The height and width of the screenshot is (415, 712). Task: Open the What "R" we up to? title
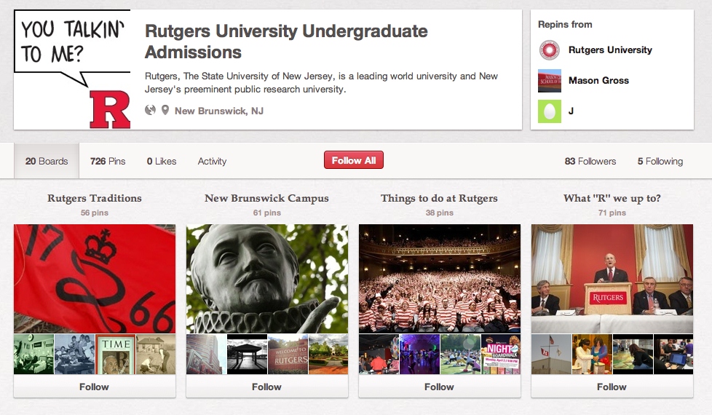[612, 198]
